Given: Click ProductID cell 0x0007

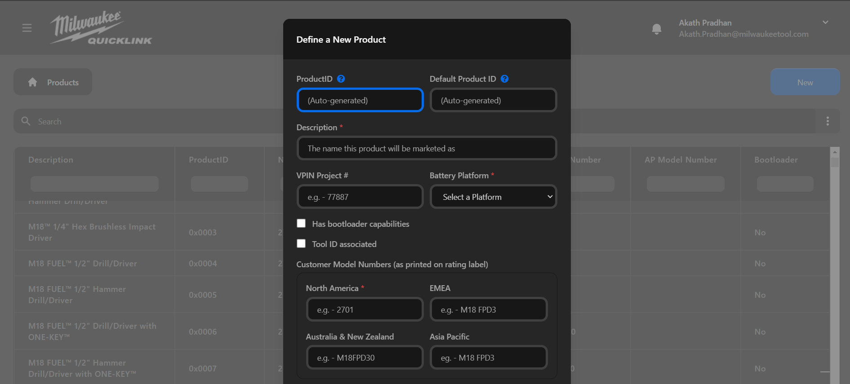Looking at the screenshot, I should click(x=203, y=369).
